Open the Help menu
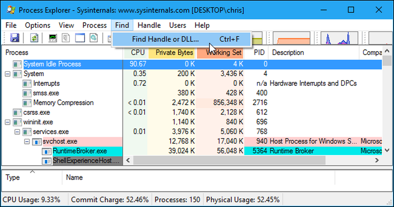Screen dimensions: 394x207 point(202,25)
